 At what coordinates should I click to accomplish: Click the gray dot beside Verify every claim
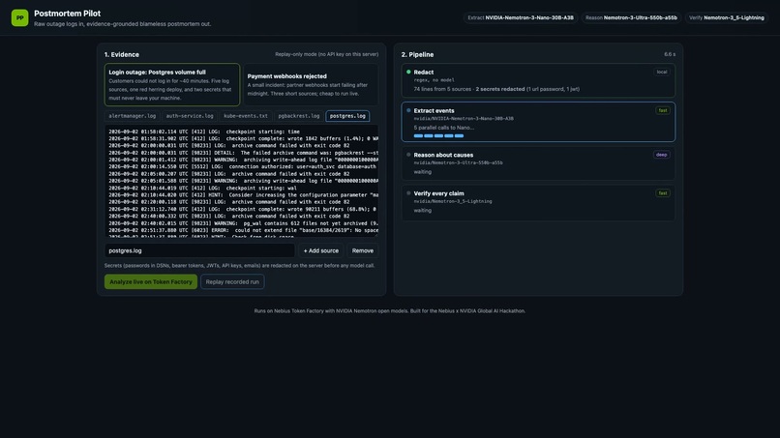point(408,193)
